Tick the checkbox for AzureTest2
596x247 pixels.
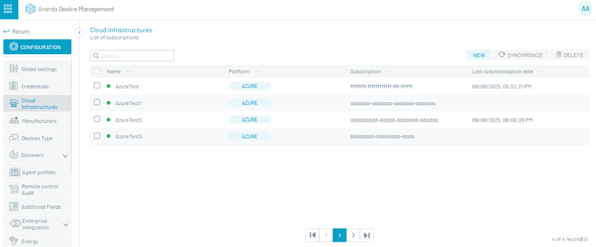point(97,119)
